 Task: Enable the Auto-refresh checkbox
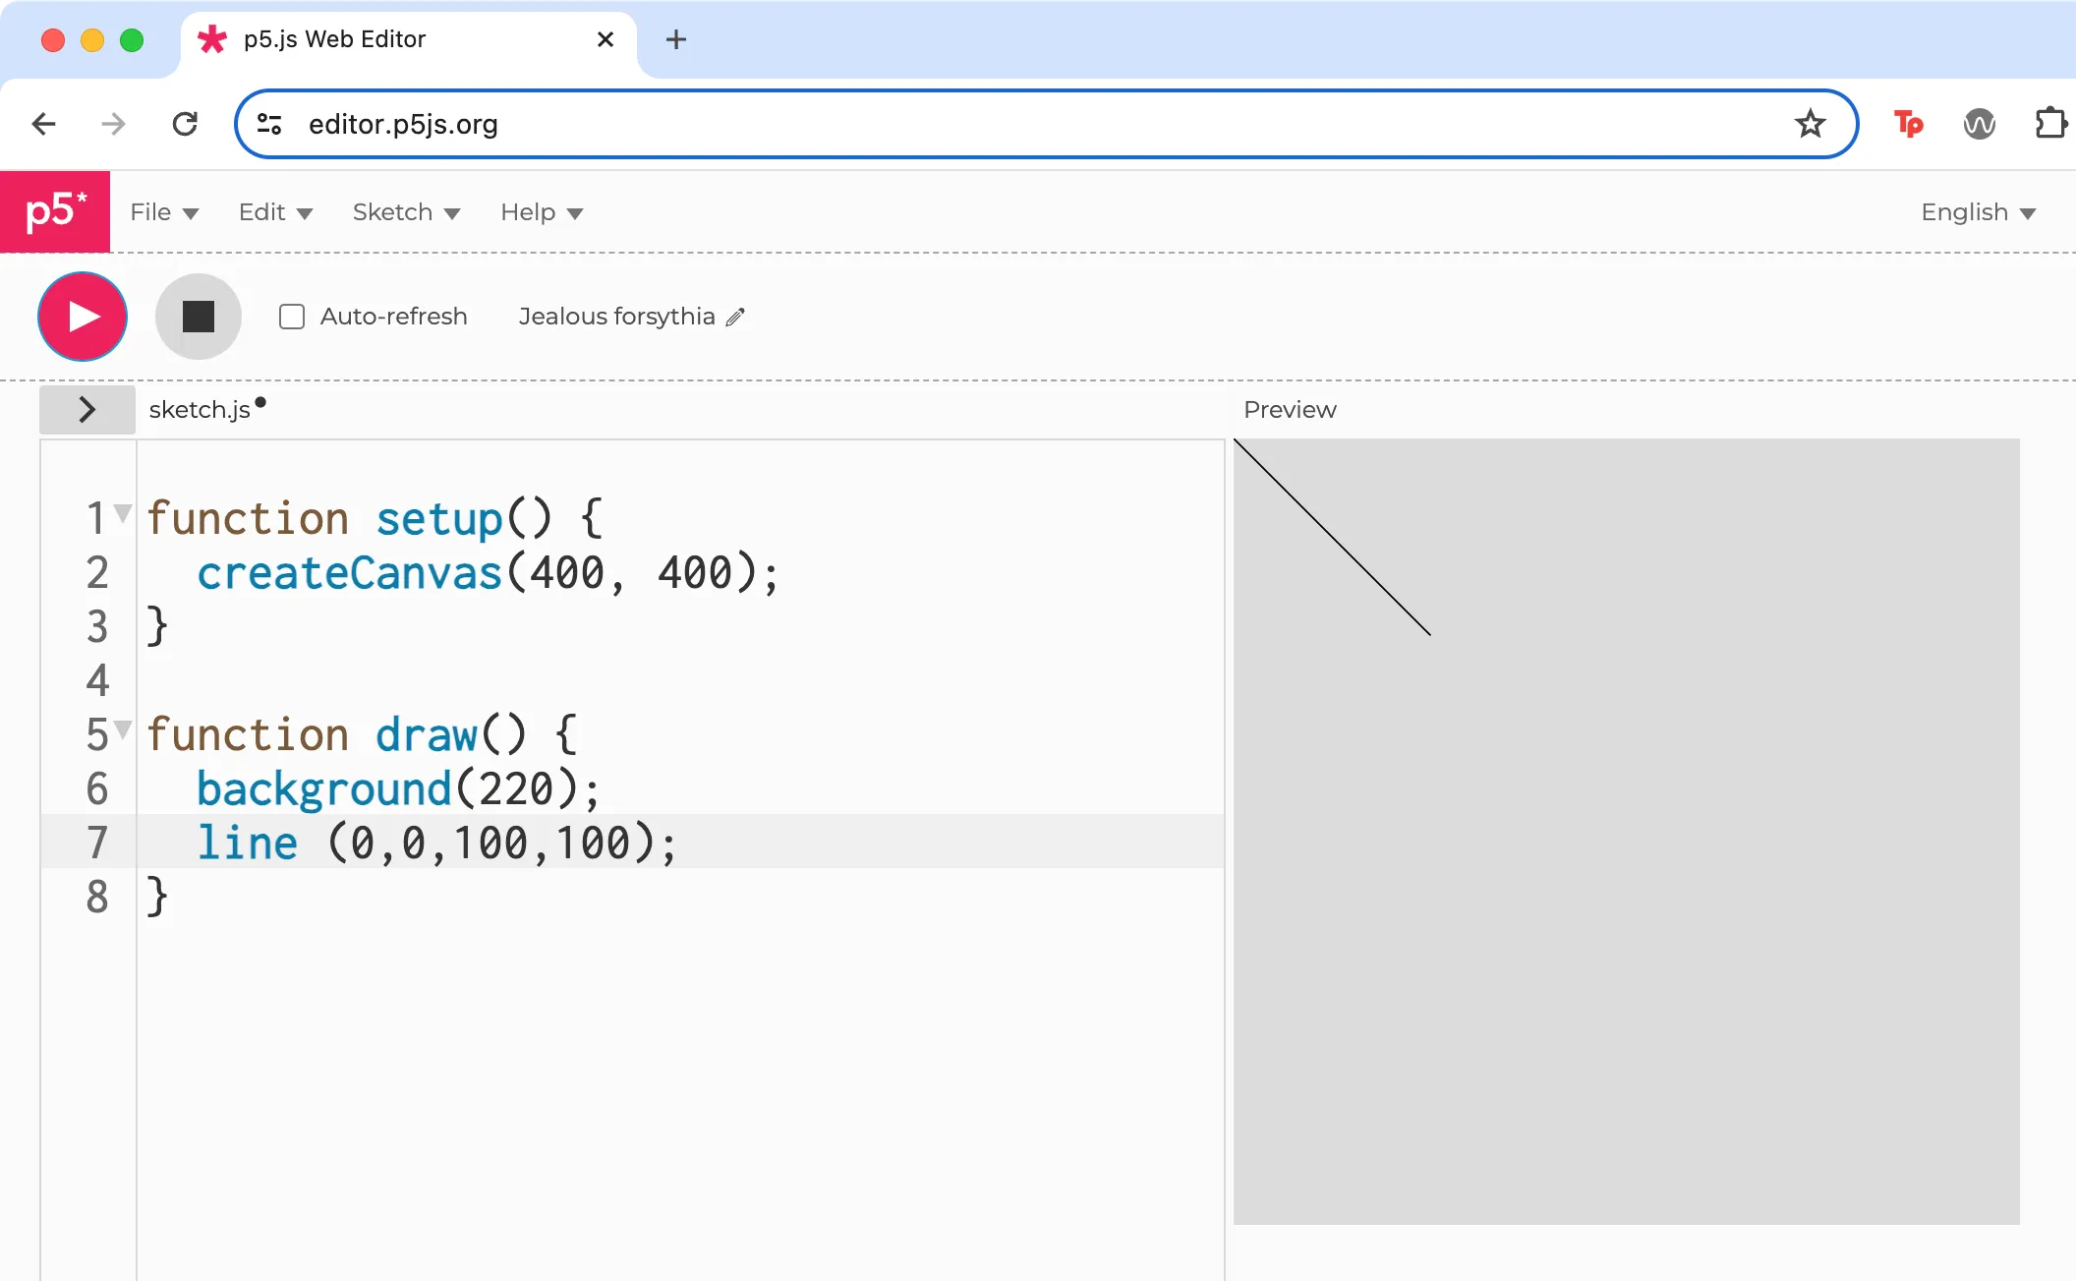coord(291,317)
